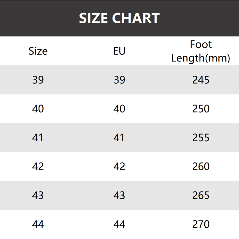Select 42 in the EU column
Screen dimensions: 239x239
tap(119, 166)
